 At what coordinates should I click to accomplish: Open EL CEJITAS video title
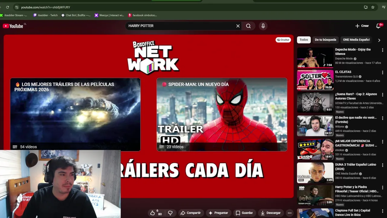point(343,72)
